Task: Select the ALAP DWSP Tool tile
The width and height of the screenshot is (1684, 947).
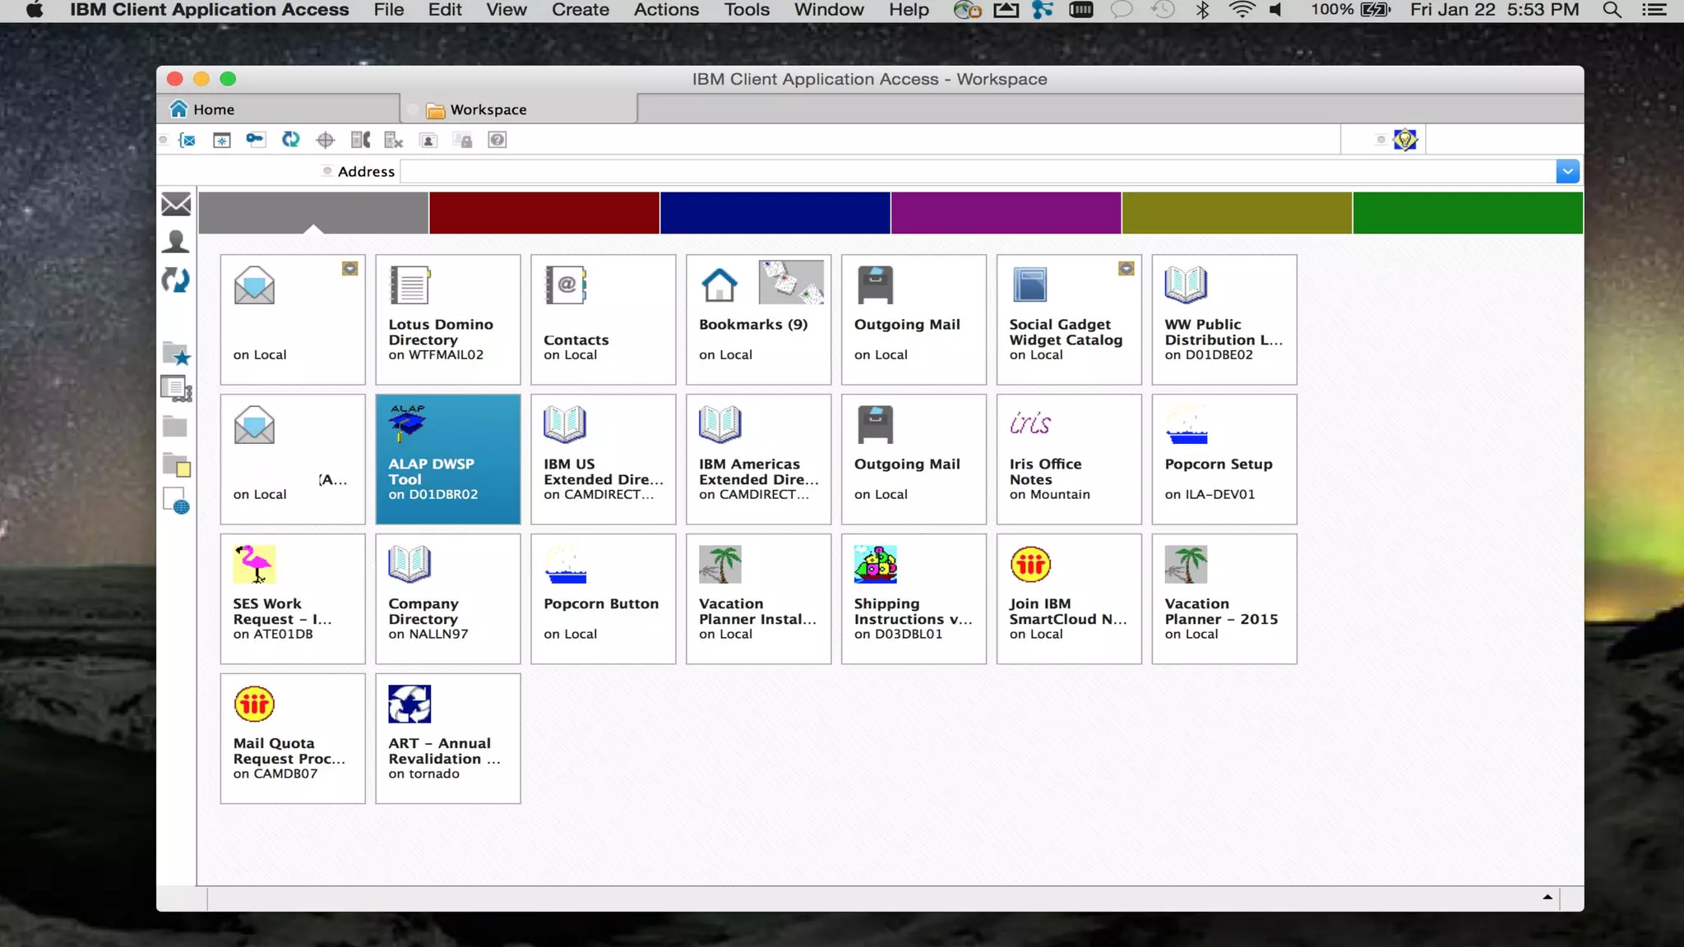Action: pos(448,459)
